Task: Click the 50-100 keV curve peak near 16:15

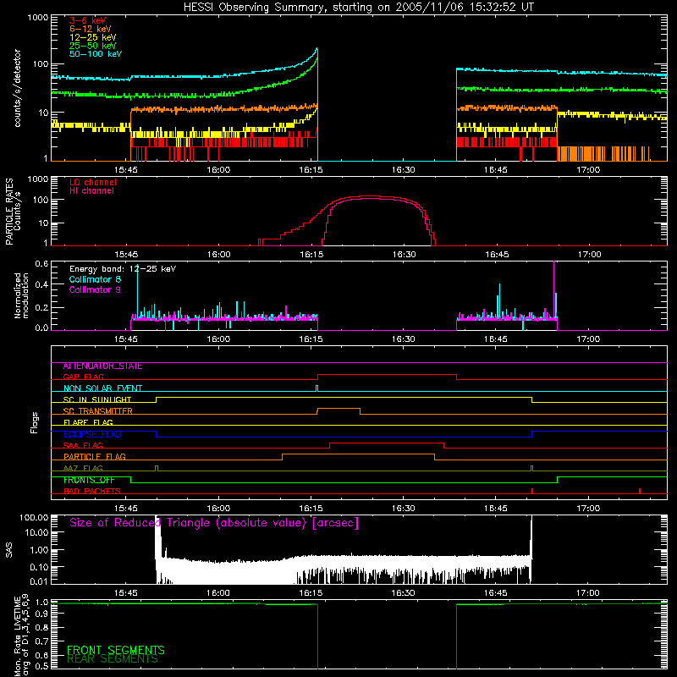Action: pyautogui.click(x=316, y=49)
